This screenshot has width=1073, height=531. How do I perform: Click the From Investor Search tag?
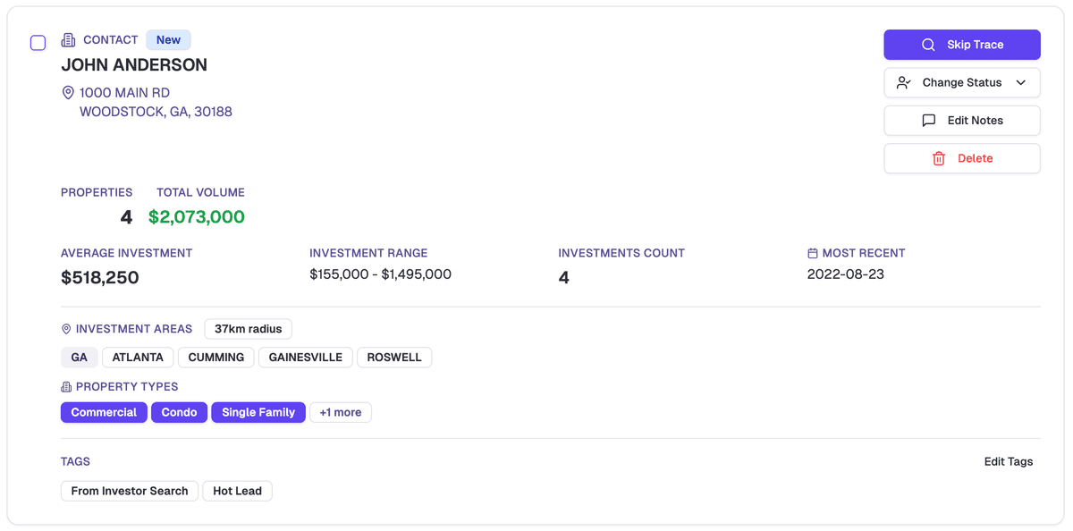(x=129, y=491)
